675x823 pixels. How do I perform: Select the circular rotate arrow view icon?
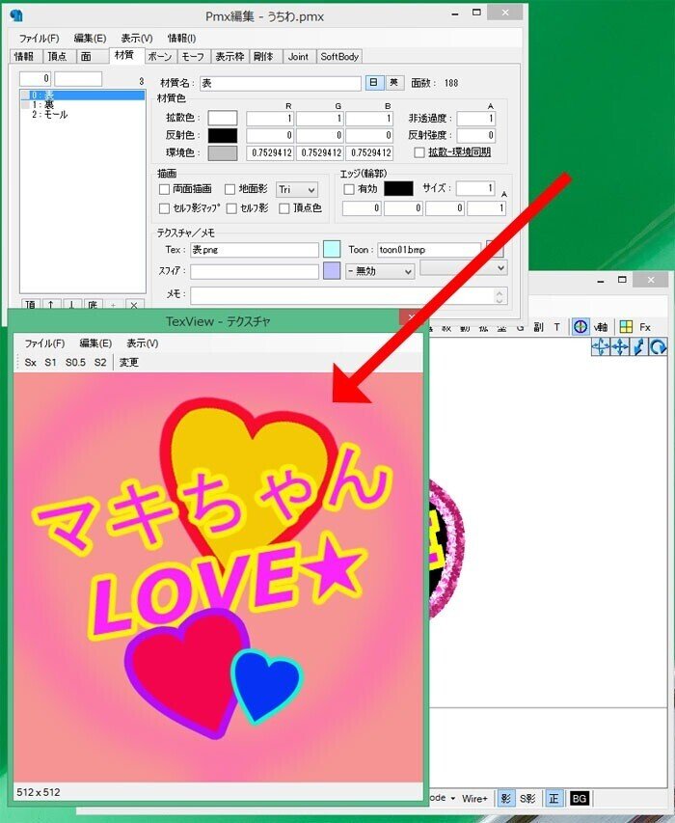pos(658,347)
